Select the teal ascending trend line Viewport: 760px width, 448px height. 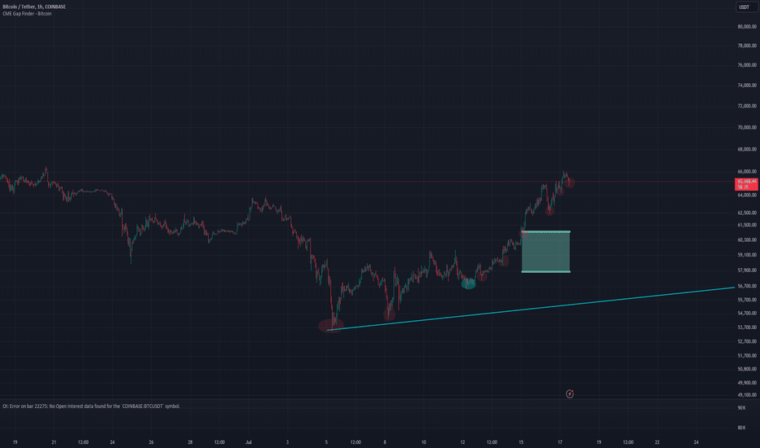point(531,309)
